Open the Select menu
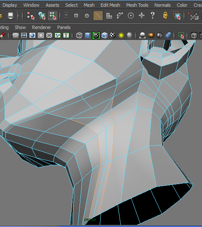The height and width of the screenshot is (227, 202). coord(72,5)
